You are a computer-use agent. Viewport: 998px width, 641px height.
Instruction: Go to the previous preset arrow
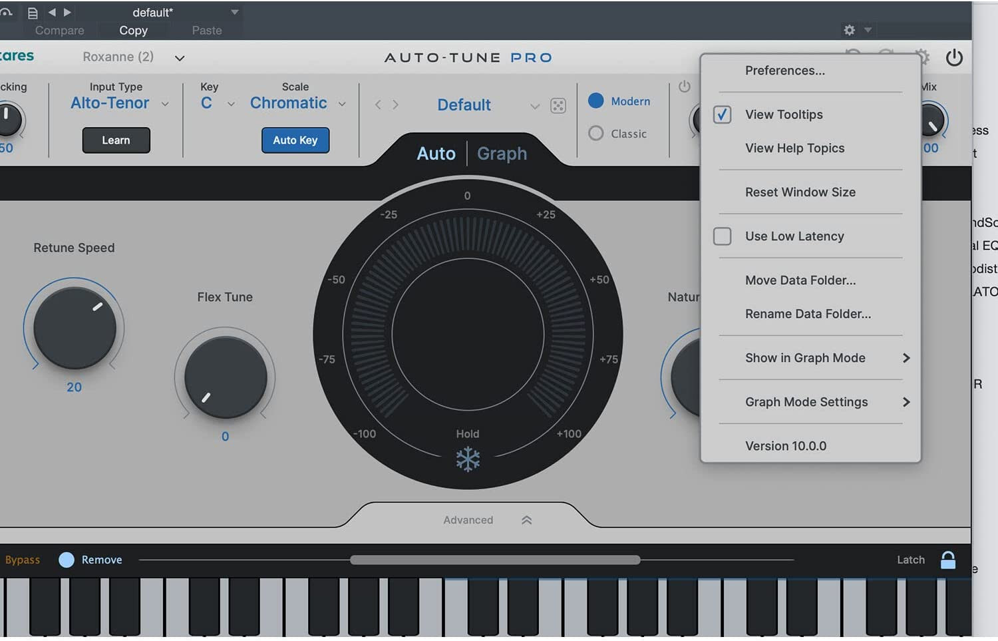pos(378,105)
